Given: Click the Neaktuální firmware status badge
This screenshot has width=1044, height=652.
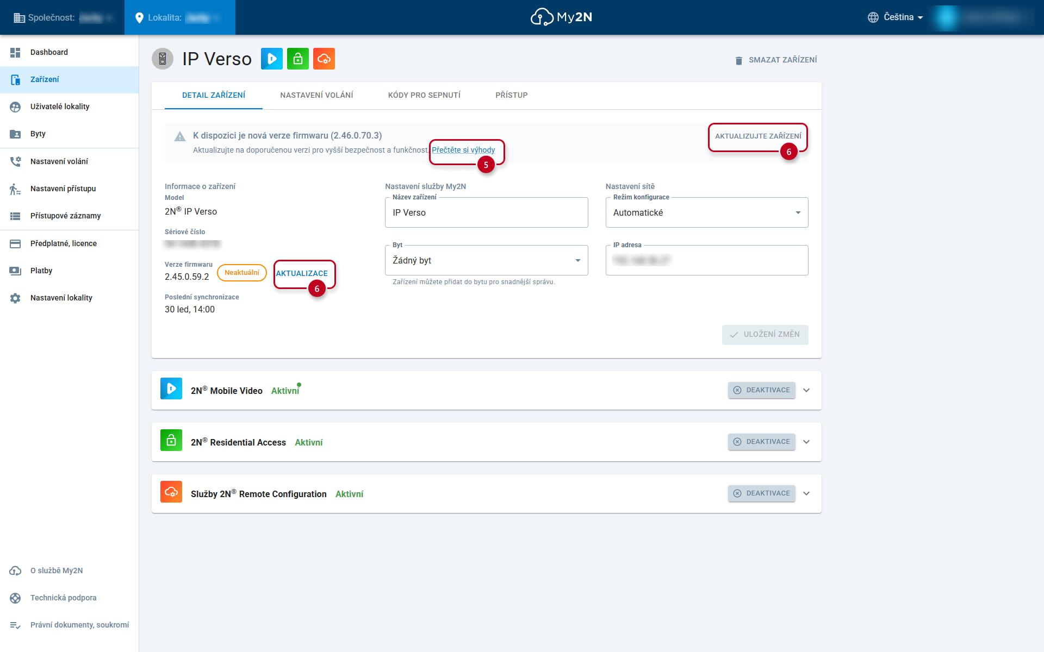Looking at the screenshot, I should click(242, 273).
